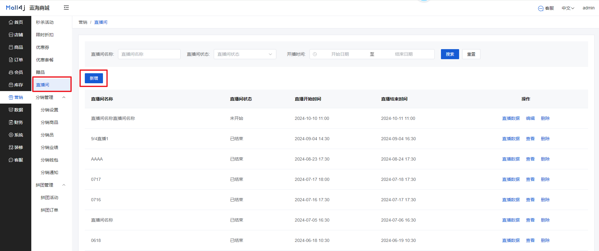Viewport: 599px width, 251px height.
Task: Go to the 商品 products section
Action: click(16, 47)
